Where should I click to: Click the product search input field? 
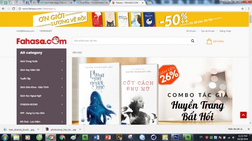point(131,41)
